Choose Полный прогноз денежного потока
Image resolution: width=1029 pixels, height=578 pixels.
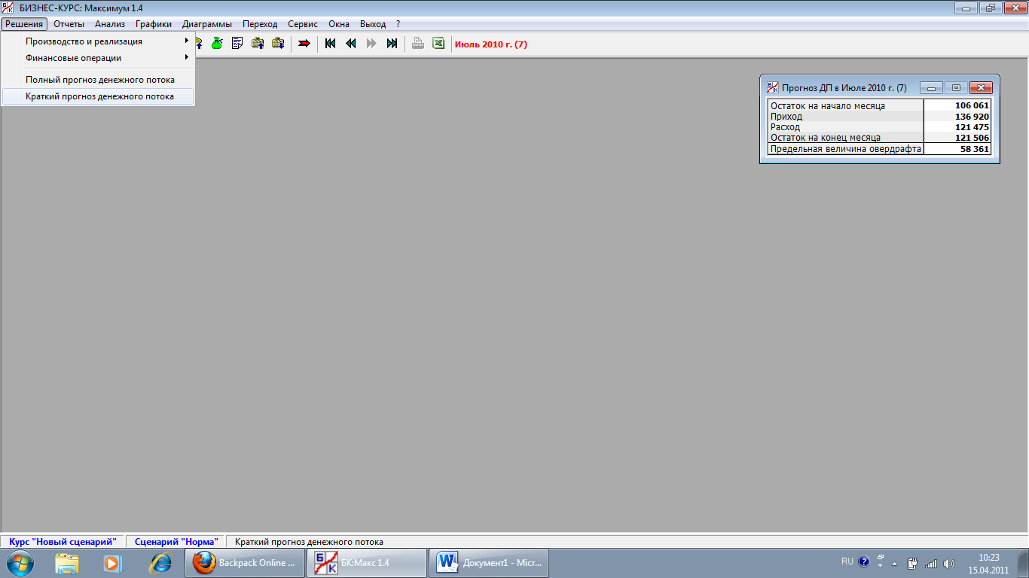click(x=98, y=80)
